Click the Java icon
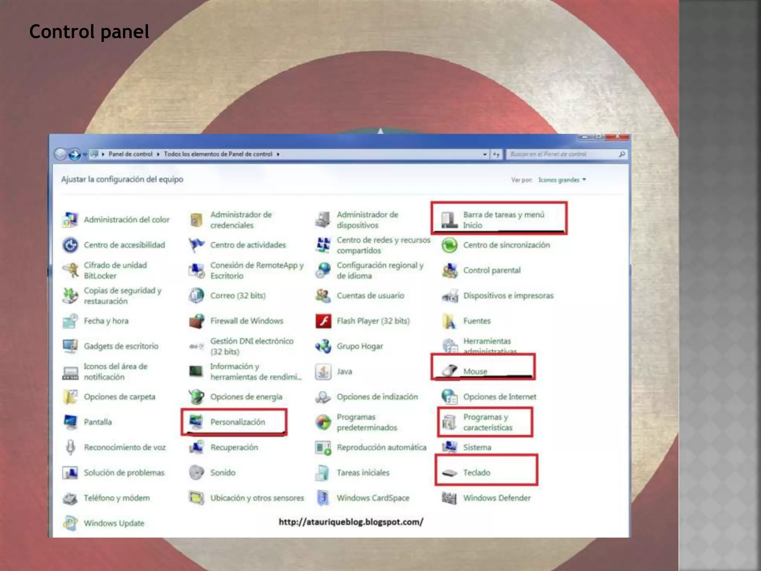The width and height of the screenshot is (761, 571). (323, 371)
